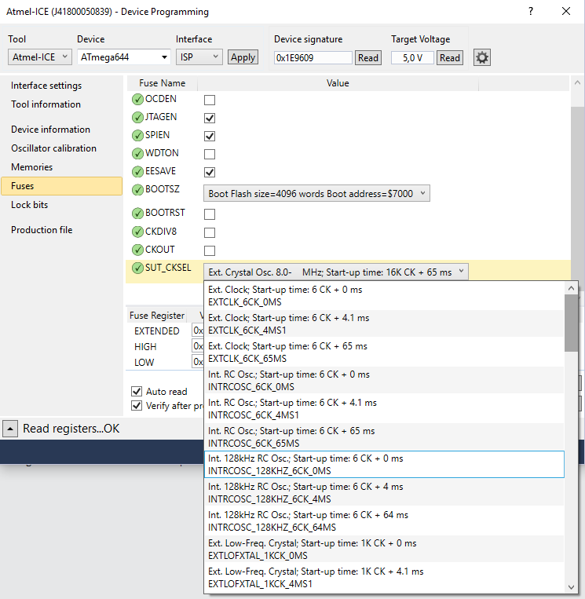Open Tool information page
The image size is (585, 599).
(46, 104)
